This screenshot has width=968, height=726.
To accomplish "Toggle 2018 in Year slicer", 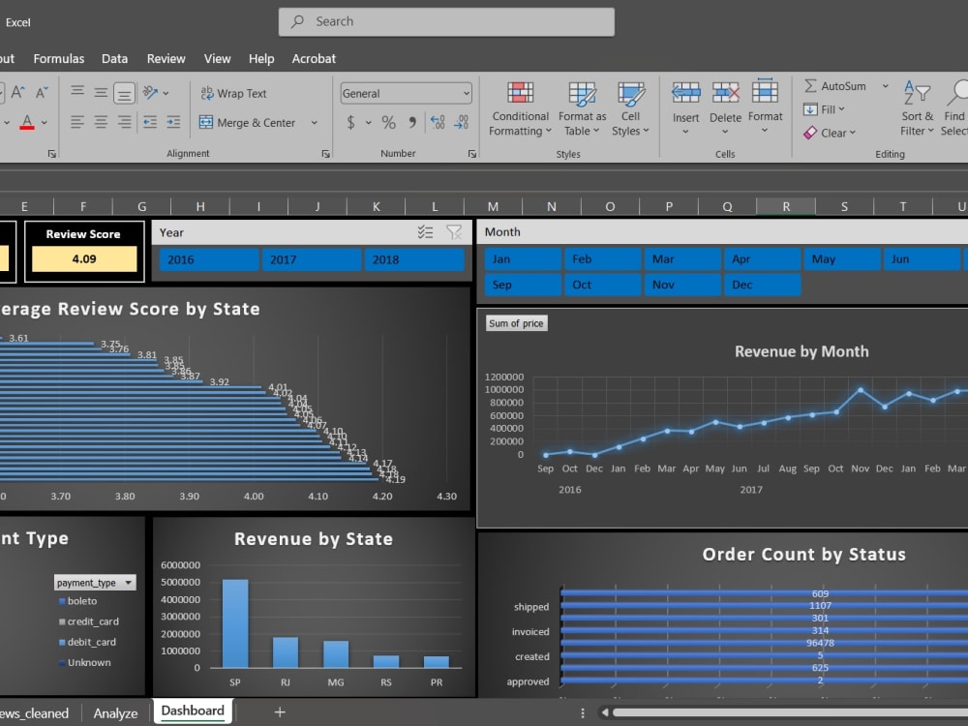I will point(414,259).
